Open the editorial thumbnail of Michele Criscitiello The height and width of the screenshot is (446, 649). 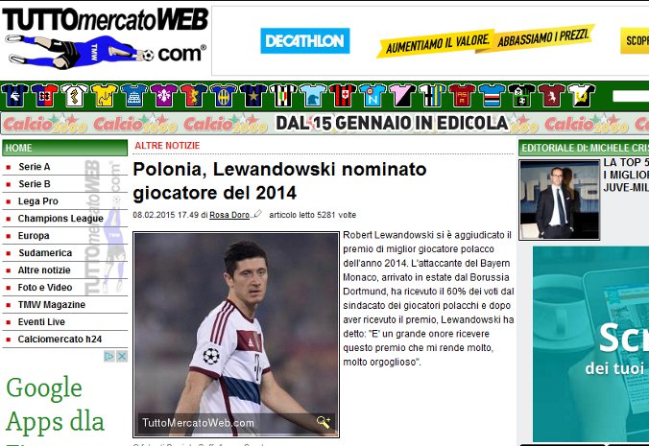[x=559, y=200]
